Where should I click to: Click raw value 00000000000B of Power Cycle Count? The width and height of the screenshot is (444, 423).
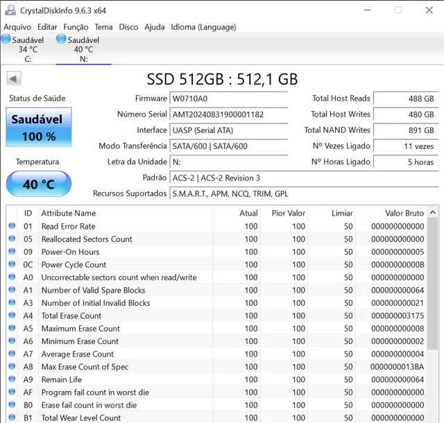pos(398,265)
